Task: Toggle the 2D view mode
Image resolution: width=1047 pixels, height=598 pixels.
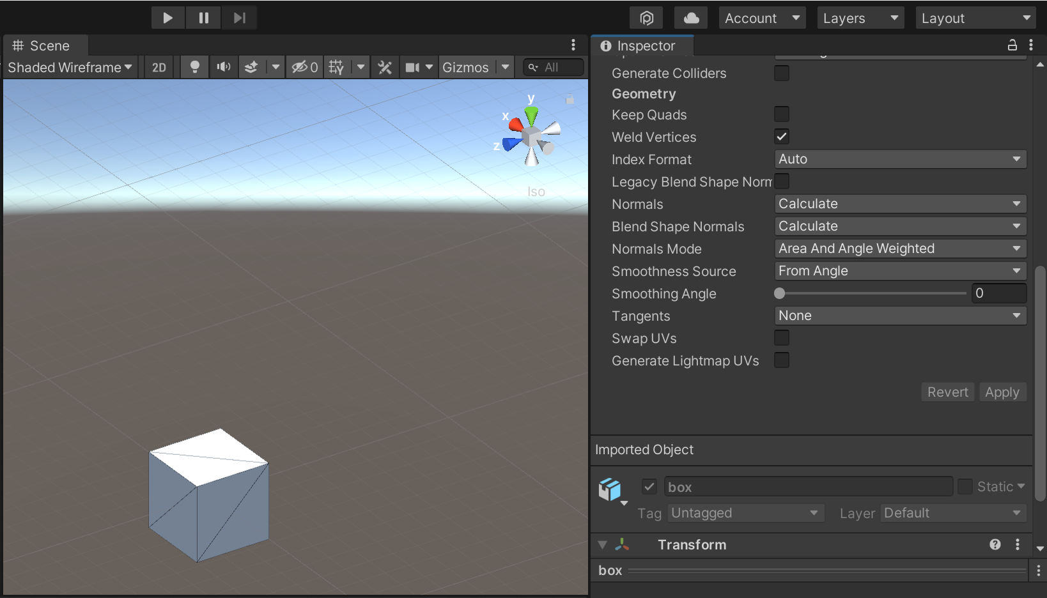Action: 158,67
